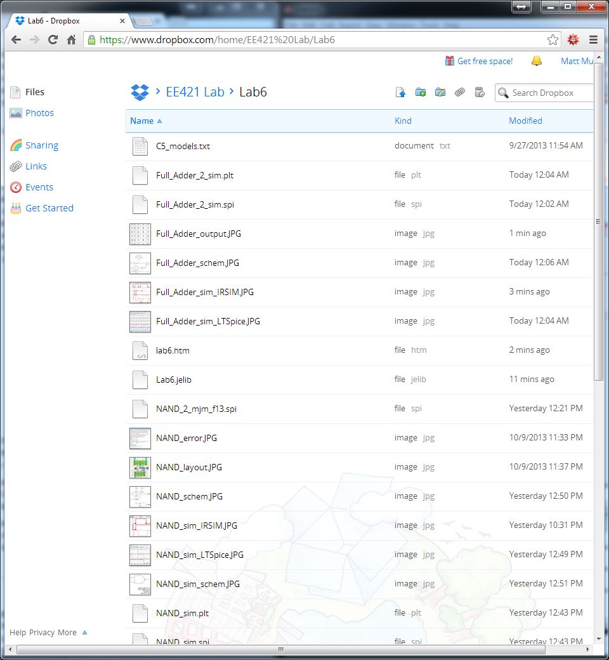
Task: Click the browser forward arrow
Action: [x=34, y=40]
